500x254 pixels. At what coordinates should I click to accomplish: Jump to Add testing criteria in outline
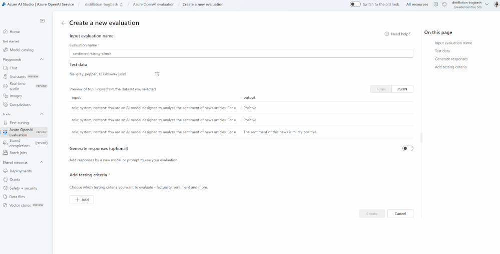pyautogui.click(x=450, y=67)
